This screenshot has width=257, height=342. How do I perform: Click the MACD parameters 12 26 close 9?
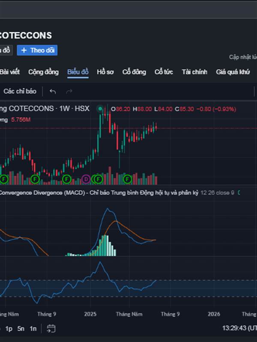(x=218, y=193)
